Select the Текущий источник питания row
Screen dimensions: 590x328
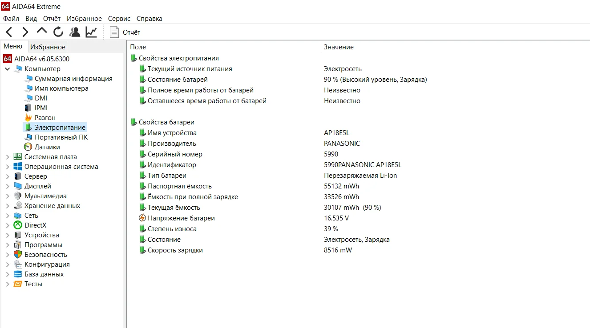click(x=190, y=69)
